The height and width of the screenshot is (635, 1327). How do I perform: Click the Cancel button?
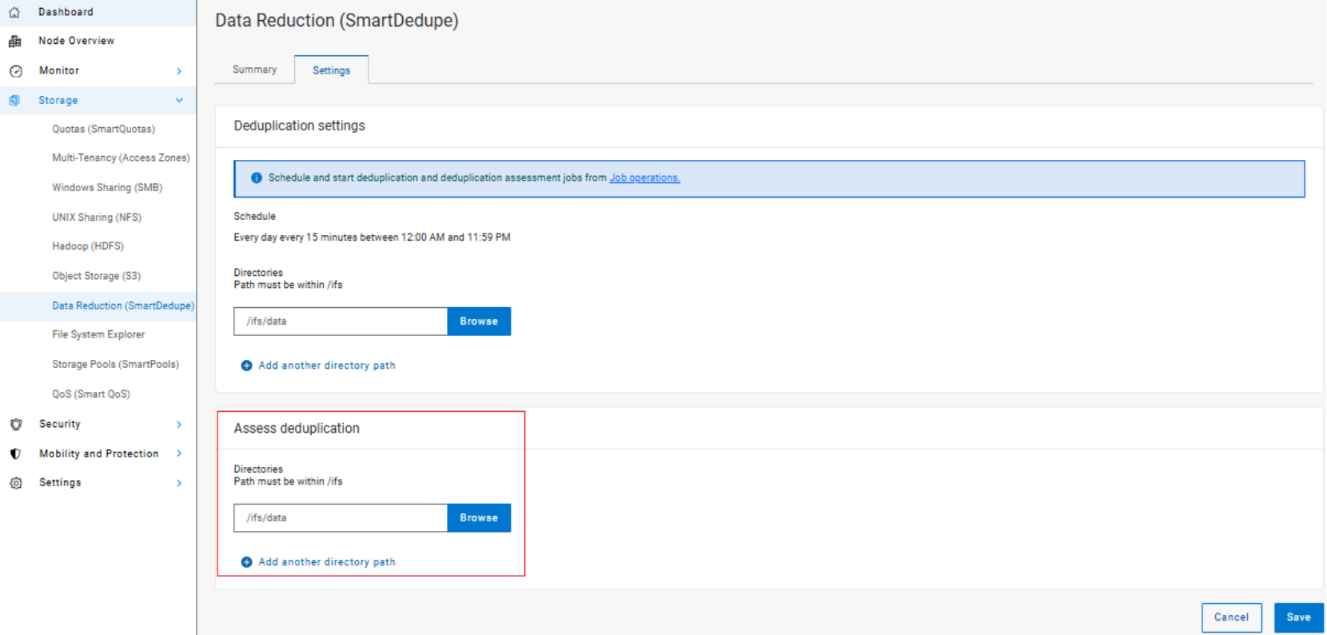pos(1232,617)
